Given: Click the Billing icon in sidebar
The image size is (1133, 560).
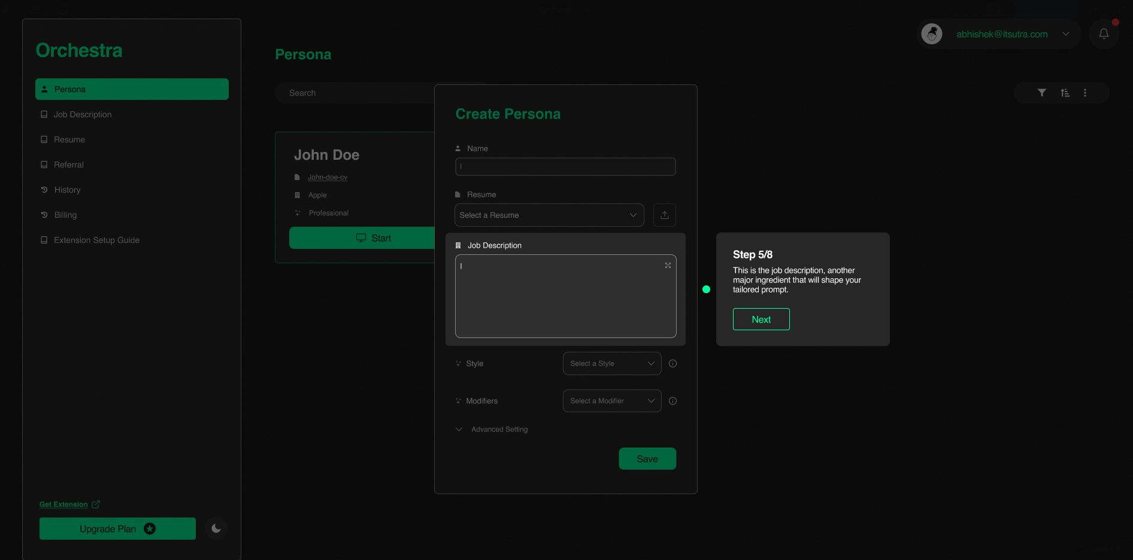Looking at the screenshot, I should [44, 215].
